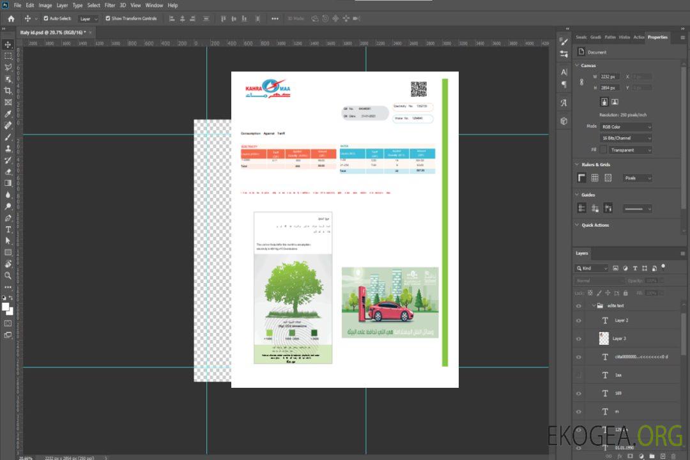Toggle the Auto-Select checkbox
Screen dimensions: 690x460
[46, 19]
